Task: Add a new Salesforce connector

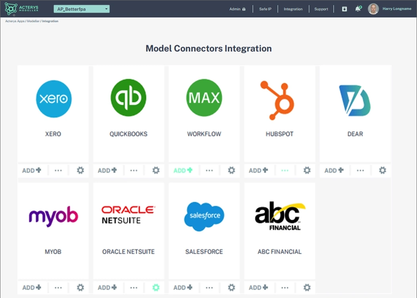Action: click(183, 288)
